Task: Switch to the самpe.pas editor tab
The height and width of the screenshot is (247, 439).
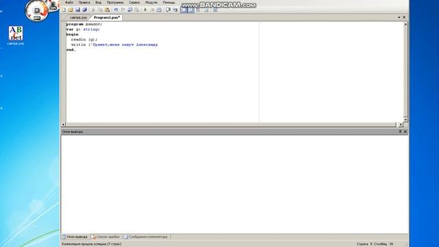Action: click(x=78, y=17)
